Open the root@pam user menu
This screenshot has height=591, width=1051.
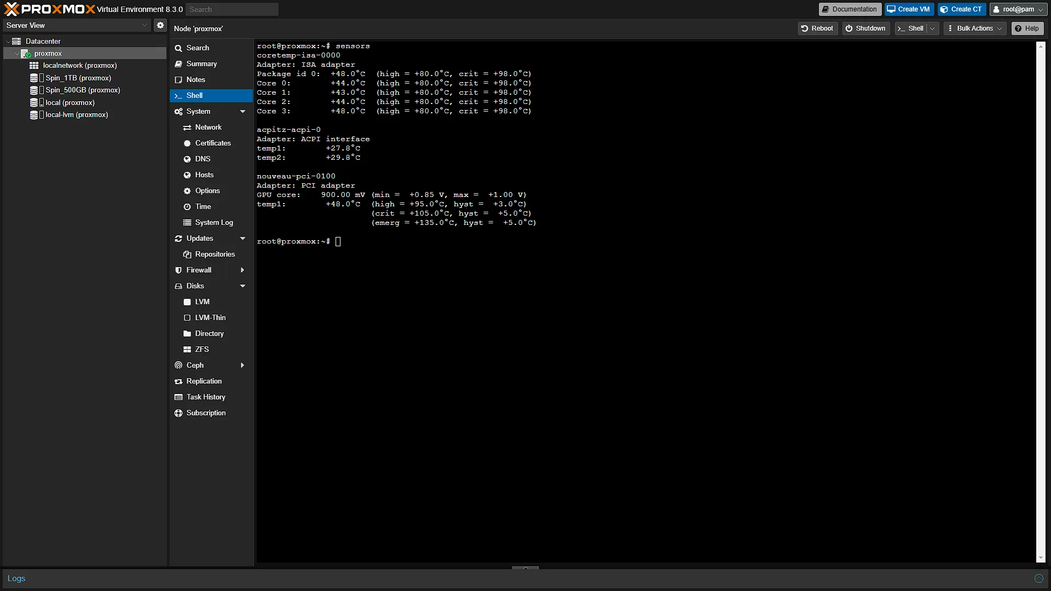pyautogui.click(x=1018, y=9)
